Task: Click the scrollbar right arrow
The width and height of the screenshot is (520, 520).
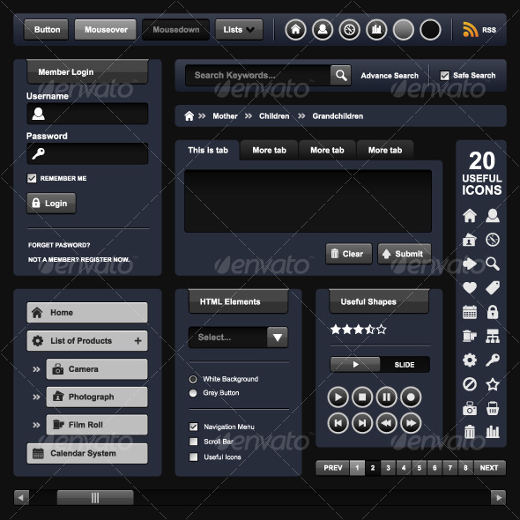Action: tap(498, 497)
